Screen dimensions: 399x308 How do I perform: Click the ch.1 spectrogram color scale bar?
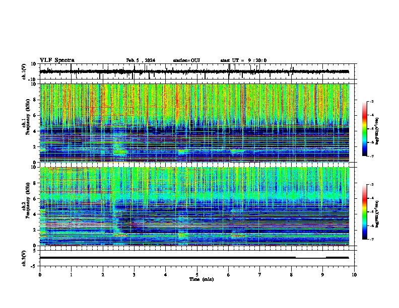point(365,129)
